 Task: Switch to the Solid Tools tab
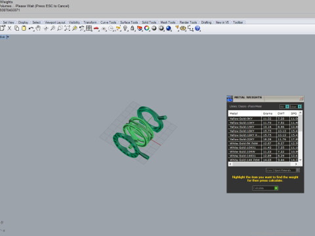point(149,22)
